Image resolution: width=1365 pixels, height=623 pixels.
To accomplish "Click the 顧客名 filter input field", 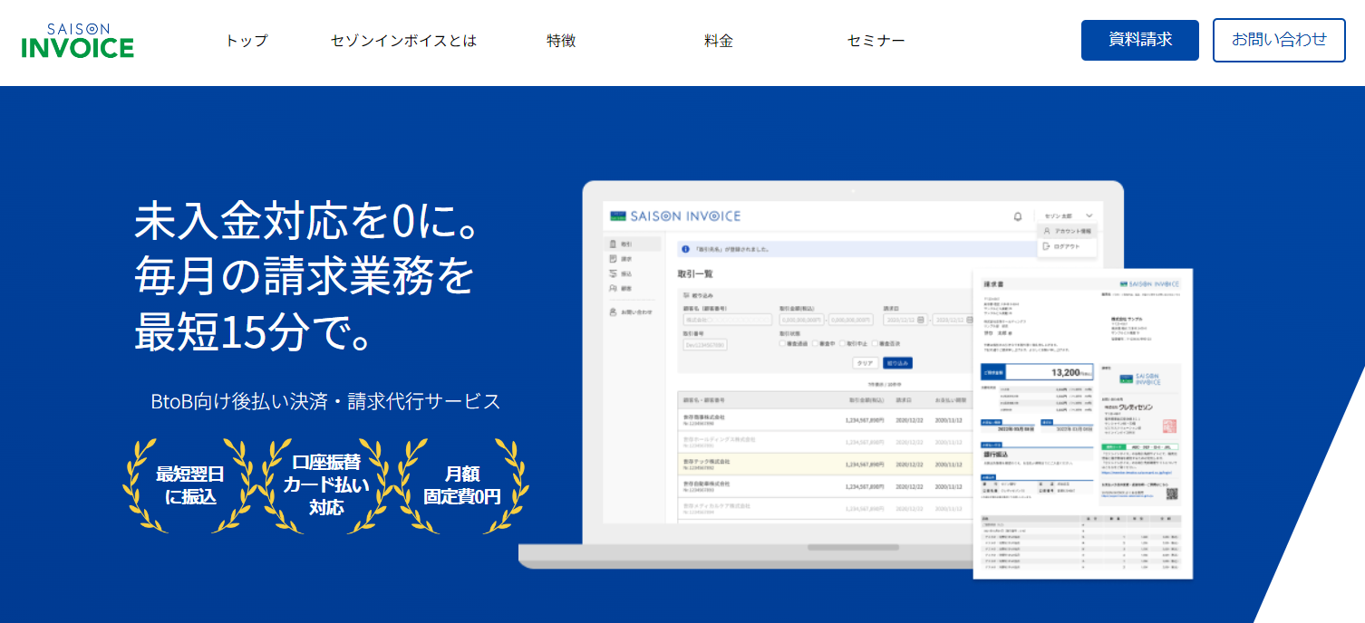I will coord(727,320).
